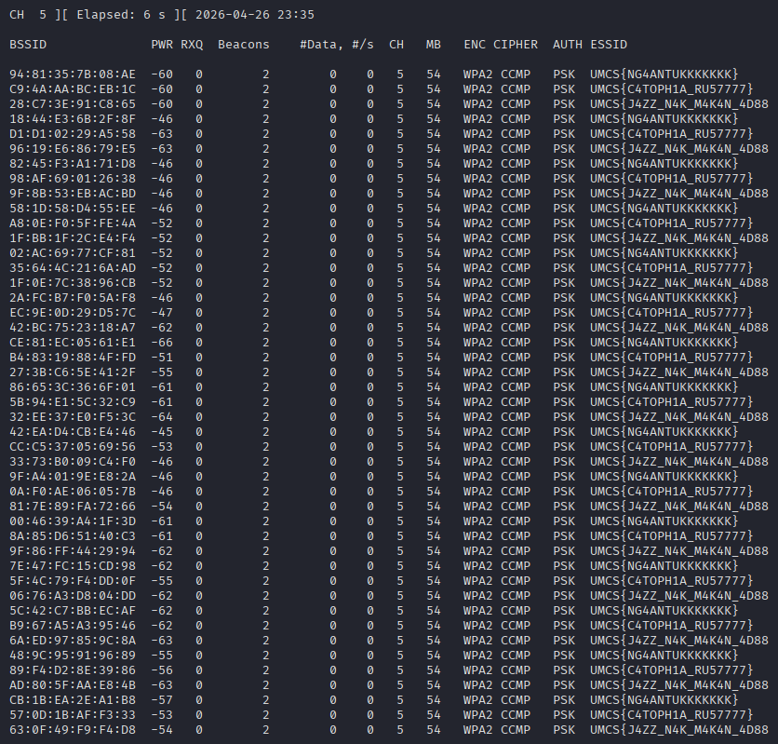Select BSSID 33:73:B0:09:C4:F0

pos(73,462)
